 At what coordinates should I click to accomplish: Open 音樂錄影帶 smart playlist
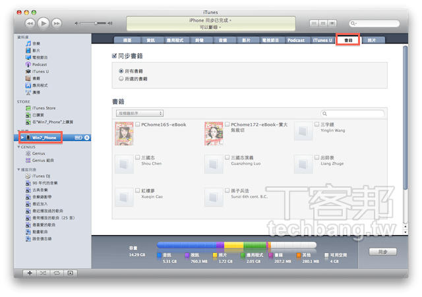pyautogui.click(x=38, y=197)
